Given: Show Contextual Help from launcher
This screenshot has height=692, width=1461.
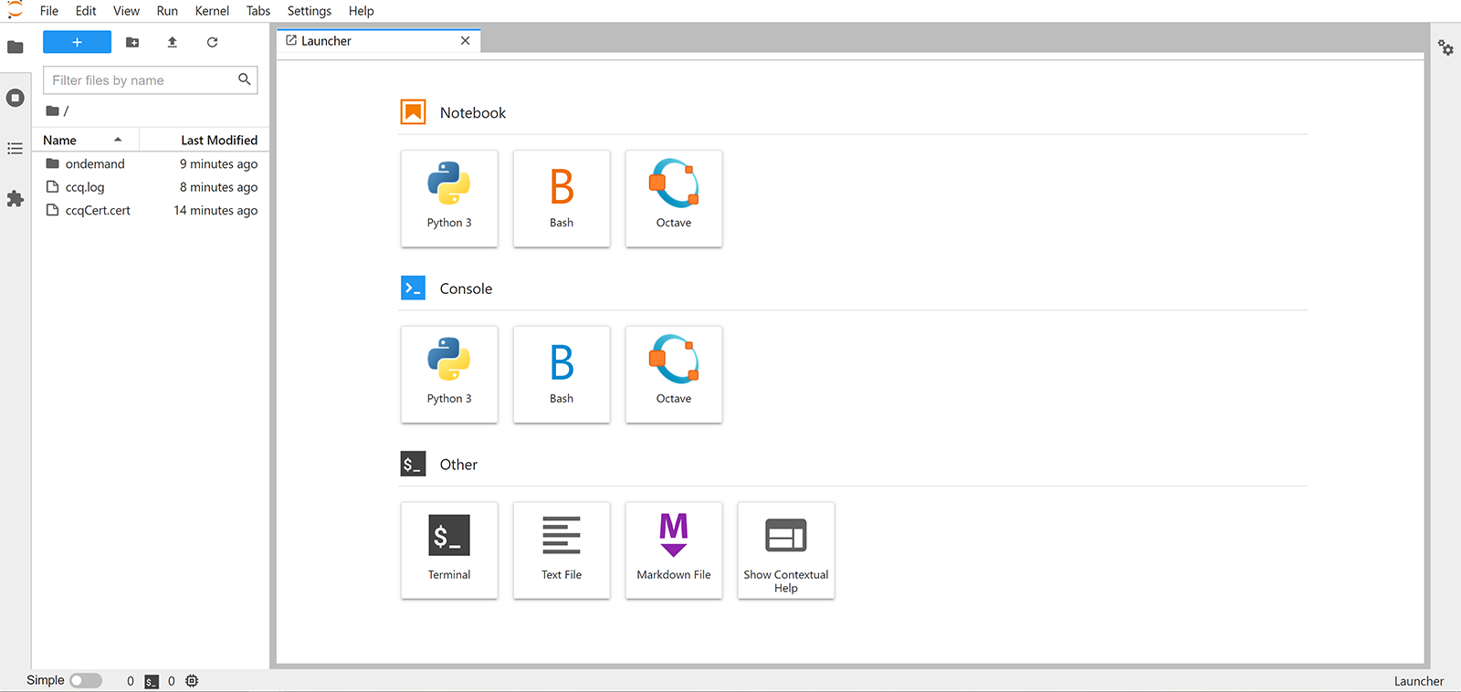Looking at the screenshot, I should tap(786, 550).
